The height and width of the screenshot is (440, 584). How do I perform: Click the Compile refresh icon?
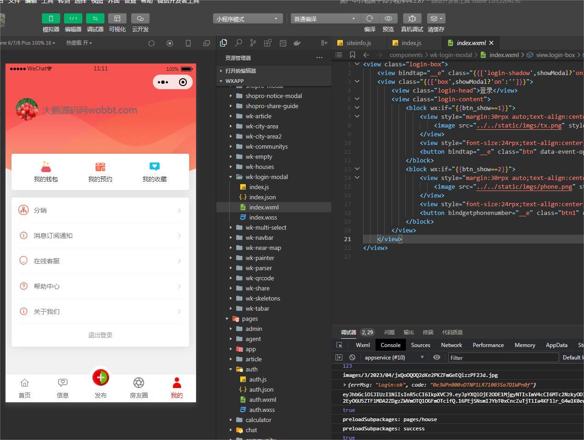[370, 18]
